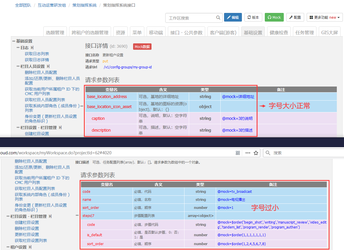
Task: Open the 更多功能 dropdown menu
Action: pos(324,18)
